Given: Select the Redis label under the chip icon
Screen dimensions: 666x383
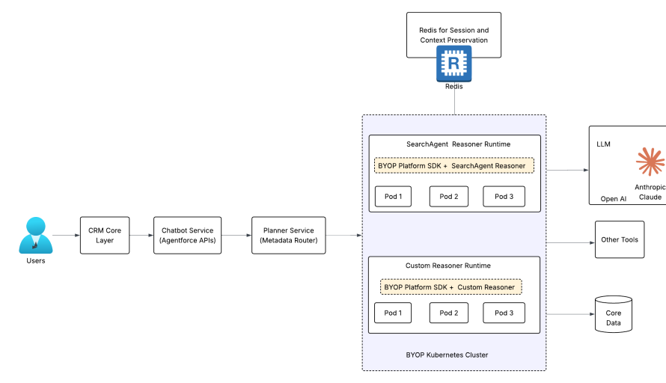Looking at the screenshot, I should pos(454,86).
